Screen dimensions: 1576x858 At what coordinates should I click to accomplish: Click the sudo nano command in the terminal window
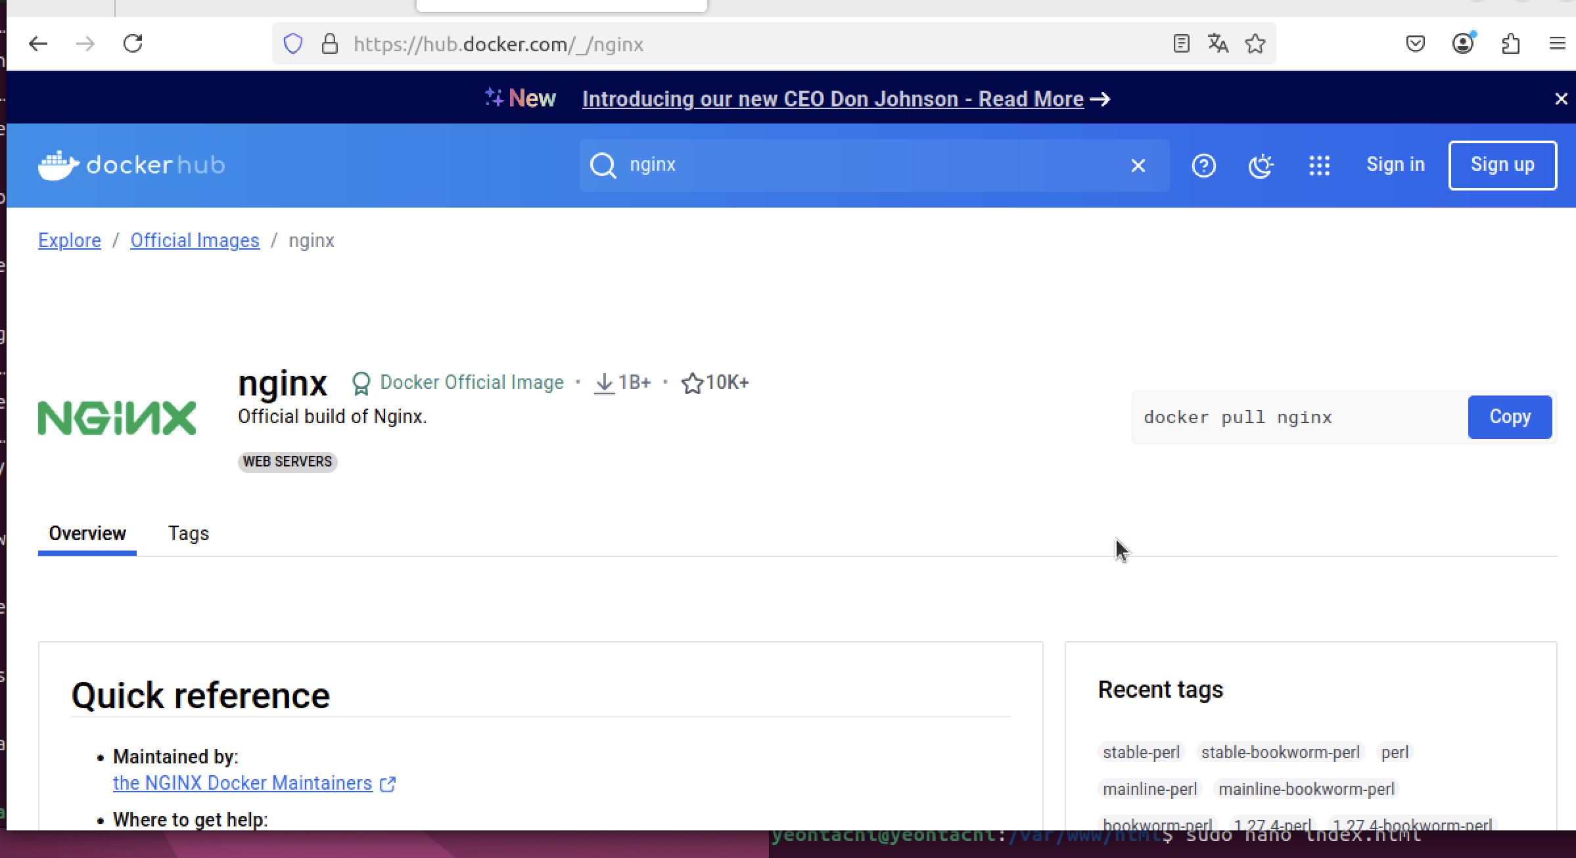(x=1303, y=836)
